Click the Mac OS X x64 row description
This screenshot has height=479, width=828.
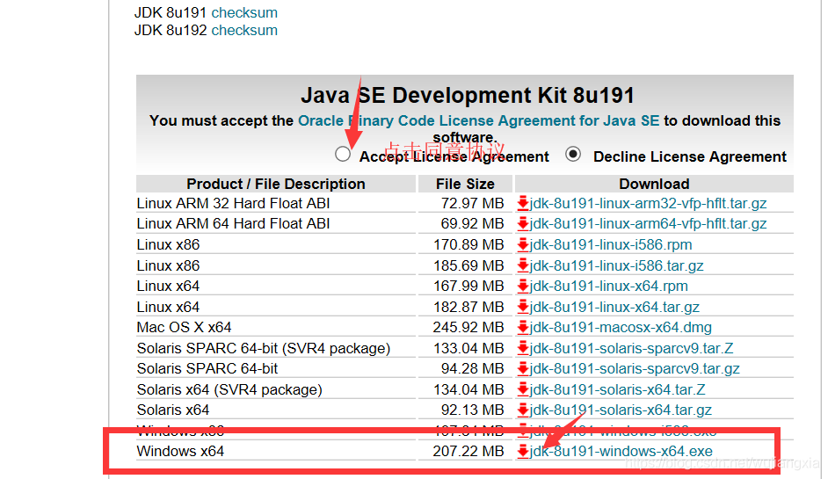(185, 328)
